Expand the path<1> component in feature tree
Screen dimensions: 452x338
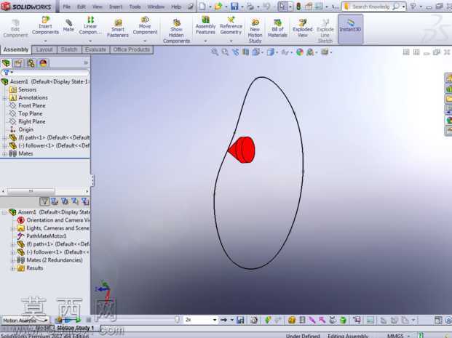[4, 138]
